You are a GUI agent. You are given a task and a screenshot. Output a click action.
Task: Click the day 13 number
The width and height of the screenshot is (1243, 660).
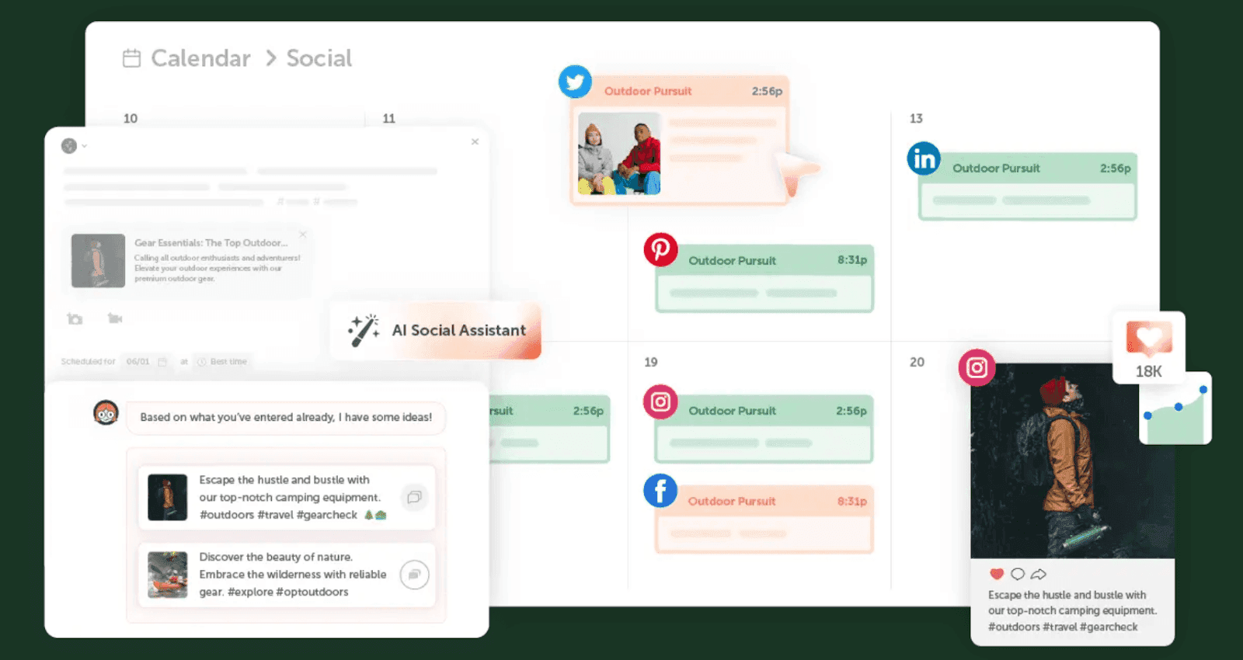pyautogui.click(x=916, y=119)
